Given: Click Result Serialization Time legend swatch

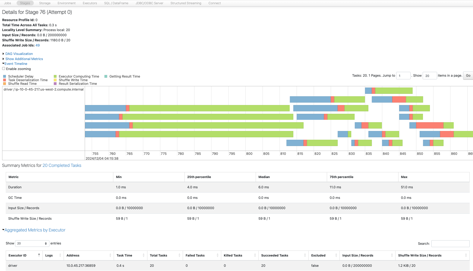Looking at the screenshot, I should [55, 84].
